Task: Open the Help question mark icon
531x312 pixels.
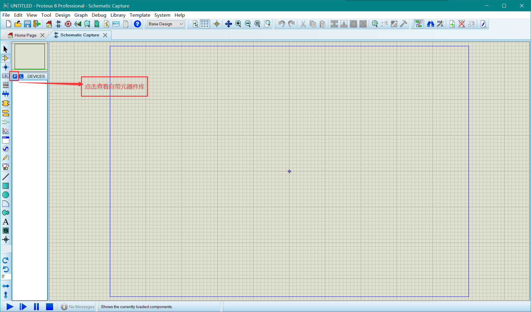Action: coord(137,24)
